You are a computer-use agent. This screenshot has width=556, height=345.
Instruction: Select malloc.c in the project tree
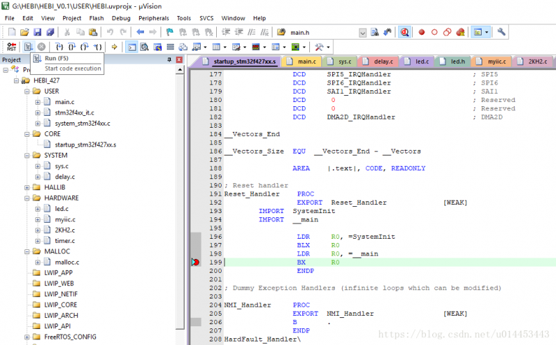(67, 262)
